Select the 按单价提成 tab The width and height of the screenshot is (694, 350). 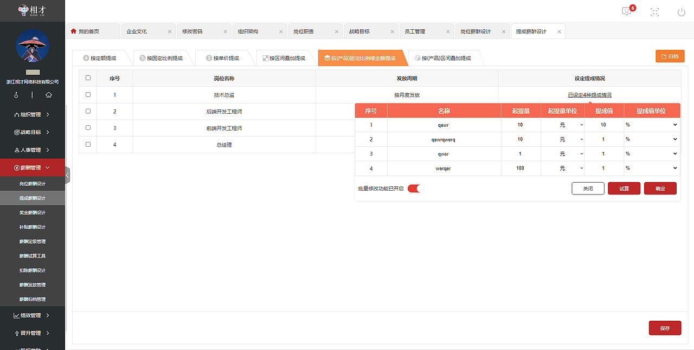point(222,58)
